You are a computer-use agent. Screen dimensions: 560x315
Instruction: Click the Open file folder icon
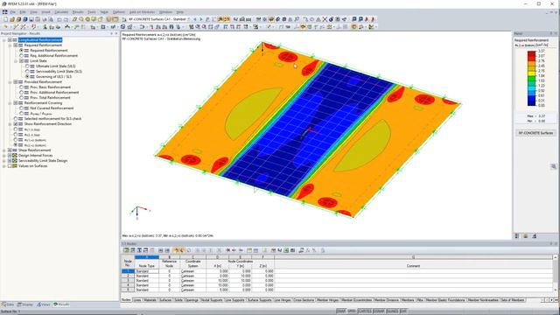click(12, 19)
